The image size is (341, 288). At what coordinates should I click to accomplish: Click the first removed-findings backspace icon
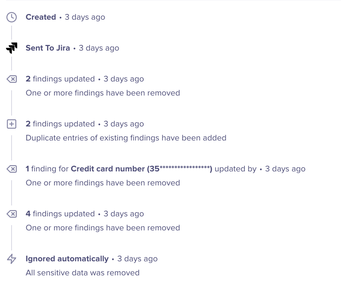pos(12,79)
